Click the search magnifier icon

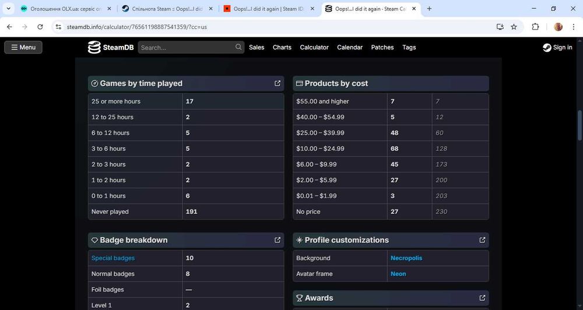[238, 47]
